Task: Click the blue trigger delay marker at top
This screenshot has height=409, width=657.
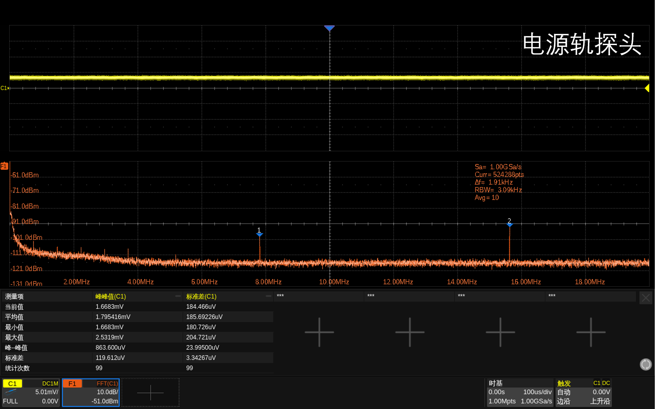Action: (329, 28)
